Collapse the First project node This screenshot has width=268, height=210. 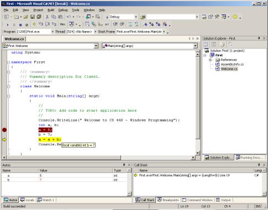205,55
